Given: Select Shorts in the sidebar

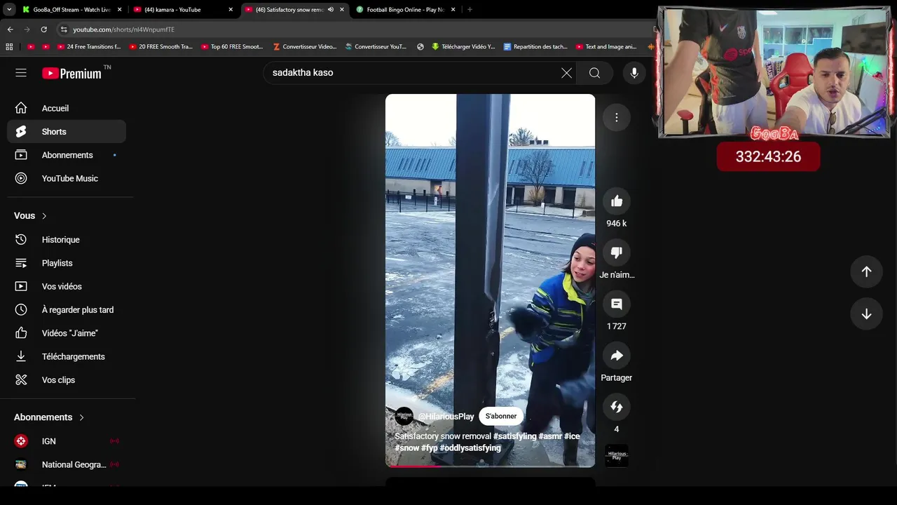Looking at the screenshot, I should pos(67,132).
